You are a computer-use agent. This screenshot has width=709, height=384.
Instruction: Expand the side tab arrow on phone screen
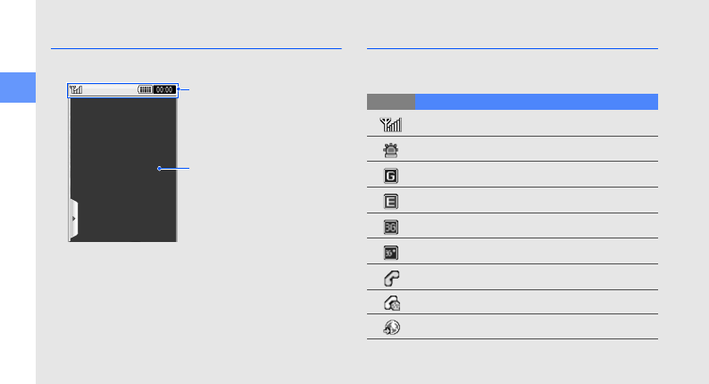click(x=74, y=217)
